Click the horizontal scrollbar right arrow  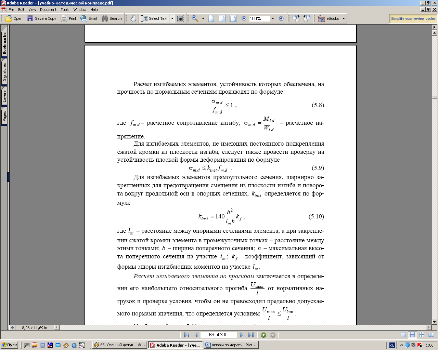(429, 327)
